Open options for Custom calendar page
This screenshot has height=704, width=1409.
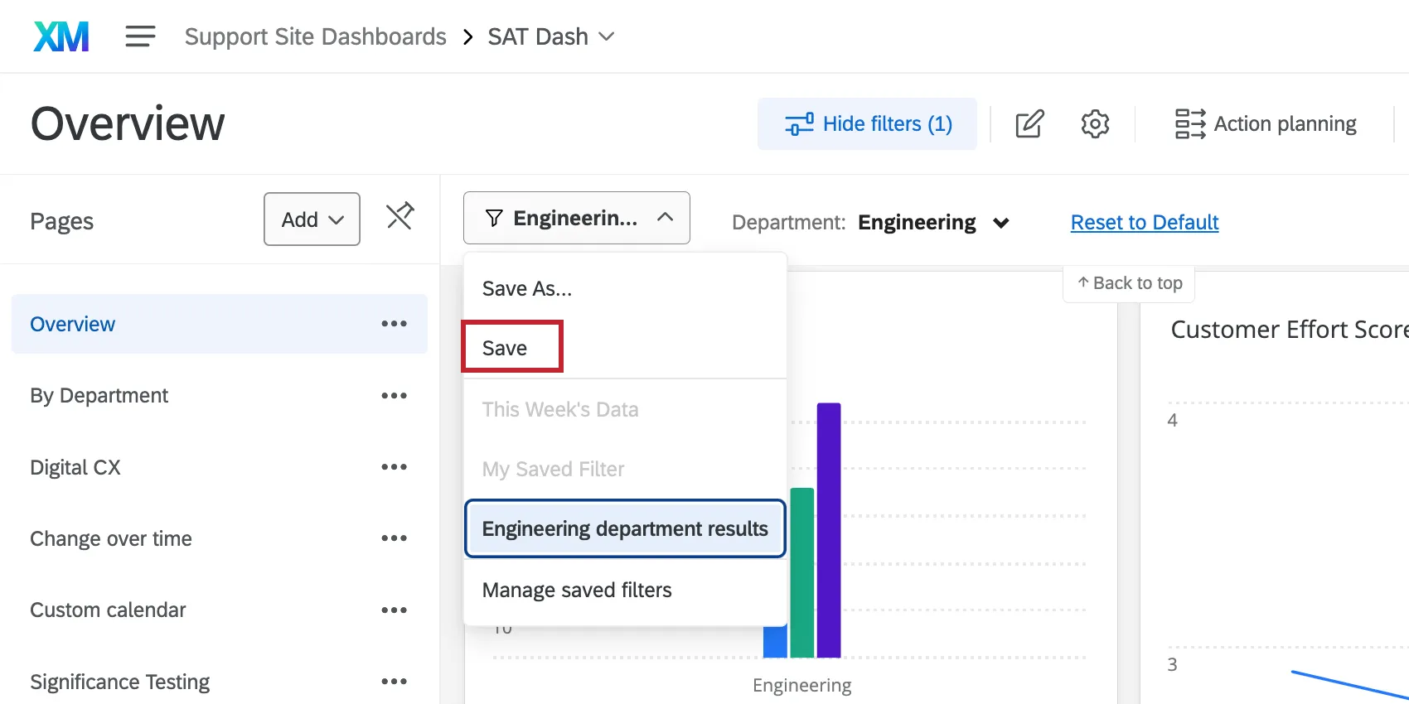coord(394,610)
